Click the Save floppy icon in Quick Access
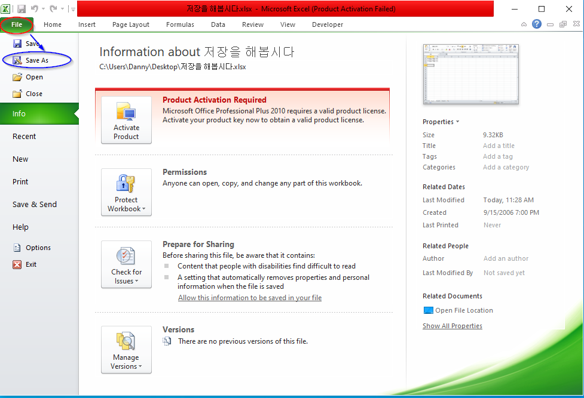The width and height of the screenshot is (584, 398). point(22,8)
